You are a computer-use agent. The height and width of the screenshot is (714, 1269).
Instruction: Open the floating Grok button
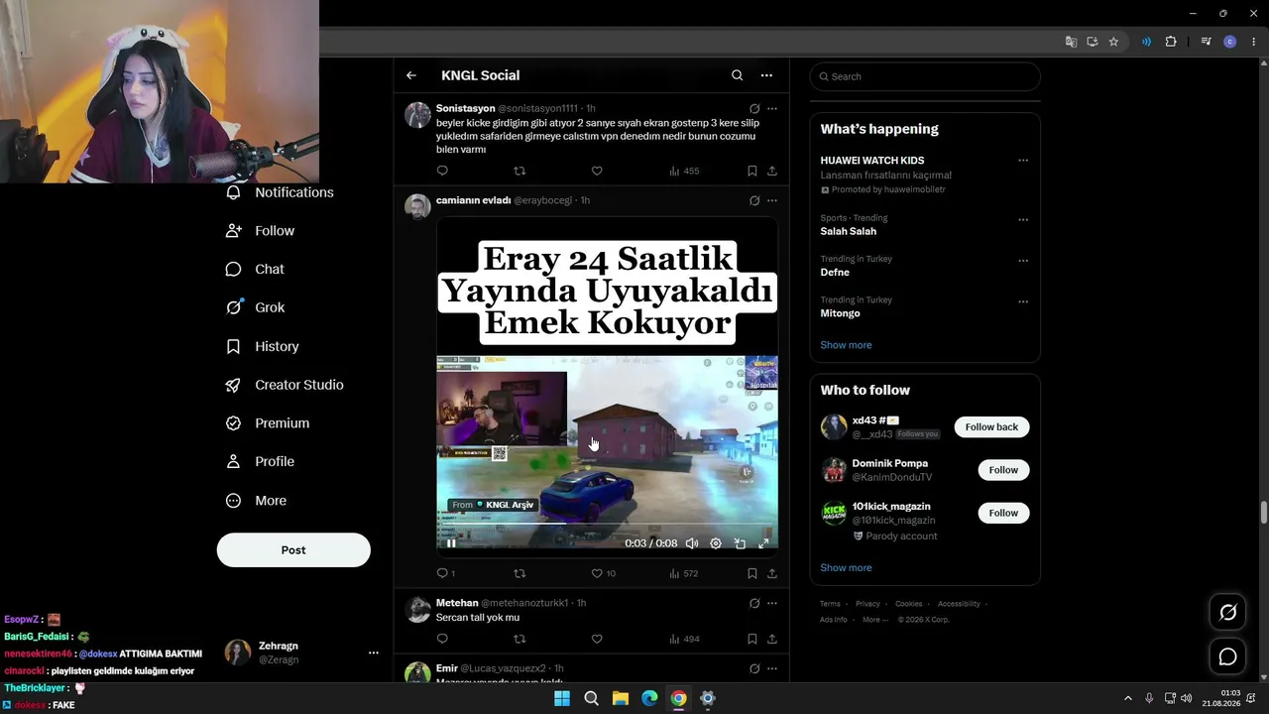pyautogui.click(x=1227, y=613)
